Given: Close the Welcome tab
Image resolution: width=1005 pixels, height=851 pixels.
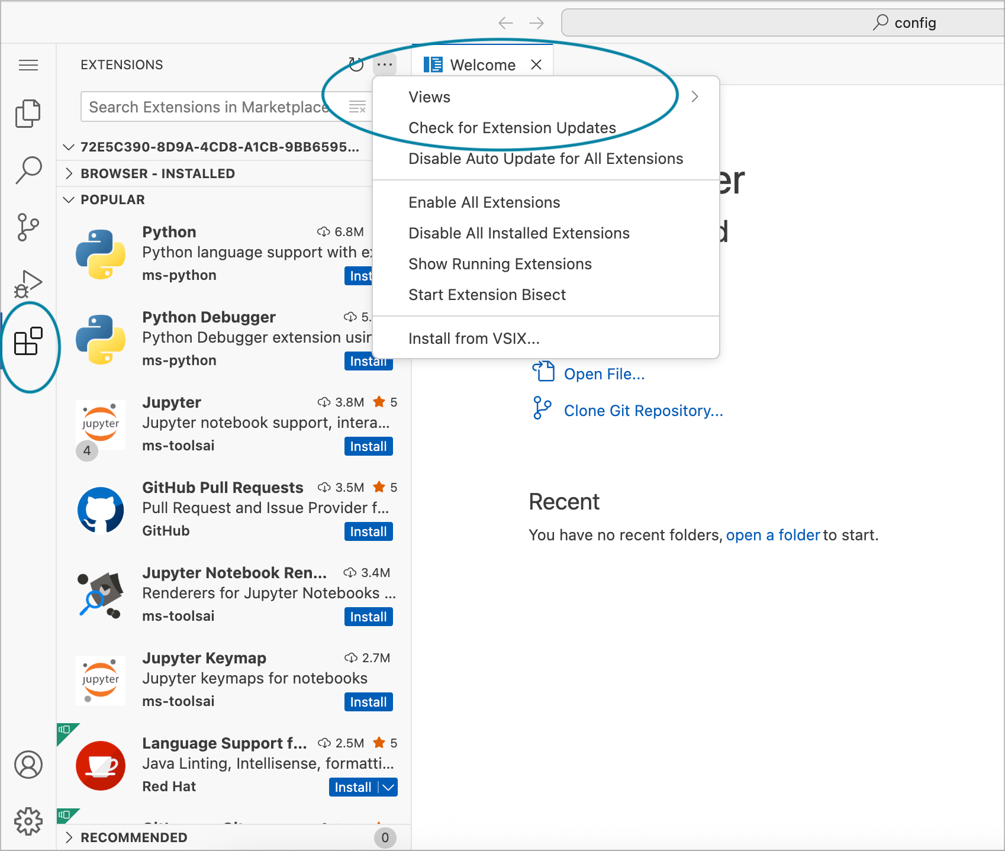Looking at the screenshot, I should coord(536,65).
